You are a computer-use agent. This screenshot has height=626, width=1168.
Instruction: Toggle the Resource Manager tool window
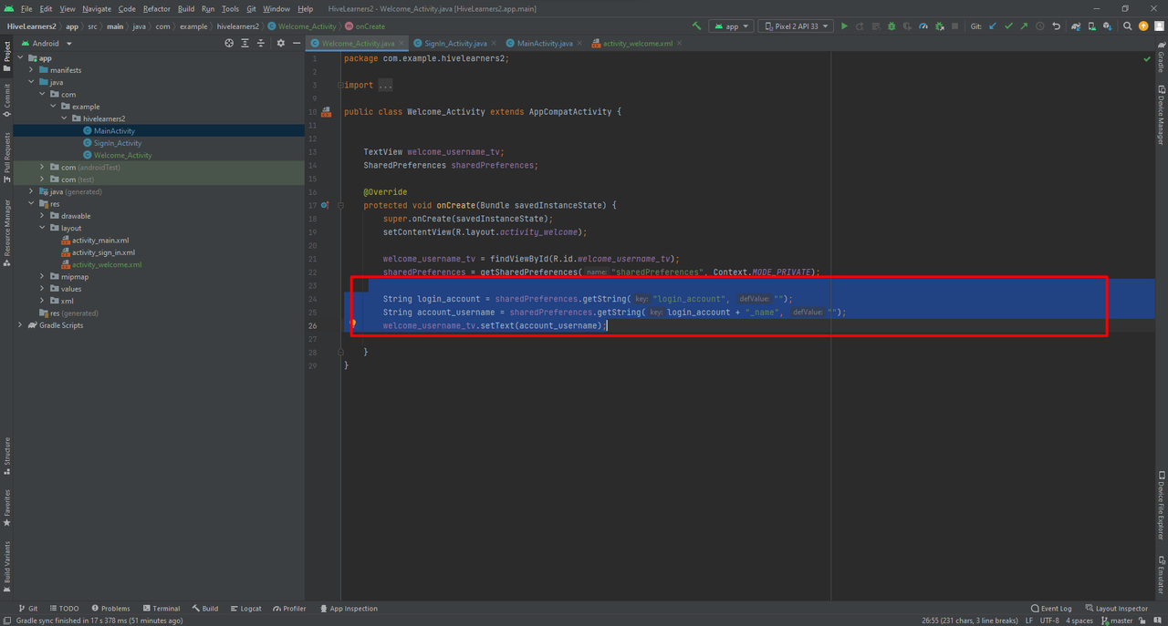[6, 232]
